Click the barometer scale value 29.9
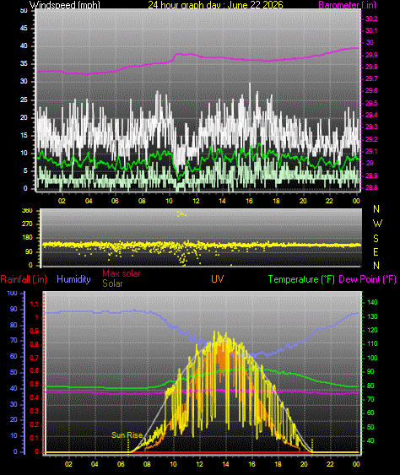The height and width of the screenshot is (475, 400). pyautogui.click(x=371, y=55)
